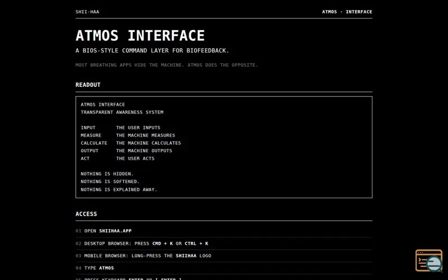This screenshot has height=280, width=448.
Task: Click the 'Most breathing apps hide the machine' line
Action: pyautogui.click(x=166, y=65)
